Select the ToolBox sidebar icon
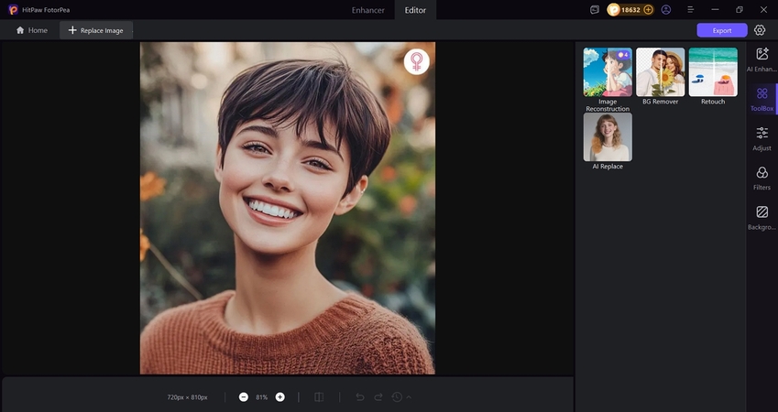The image size is (778, 412). coord(762,98)
